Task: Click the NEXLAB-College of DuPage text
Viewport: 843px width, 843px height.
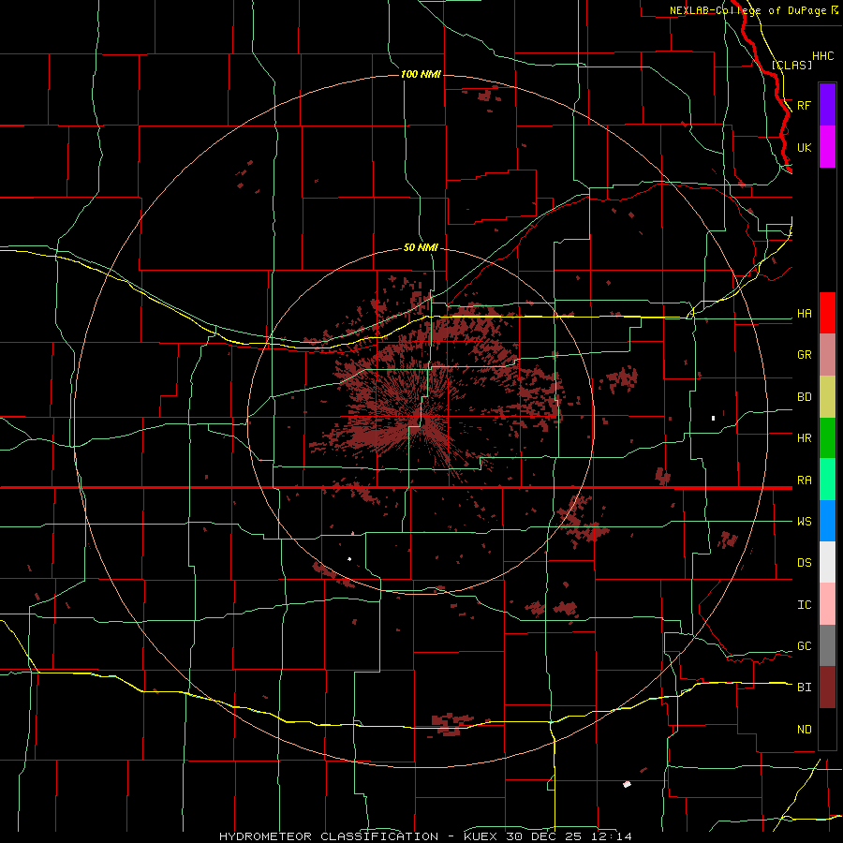Action: 747,10
